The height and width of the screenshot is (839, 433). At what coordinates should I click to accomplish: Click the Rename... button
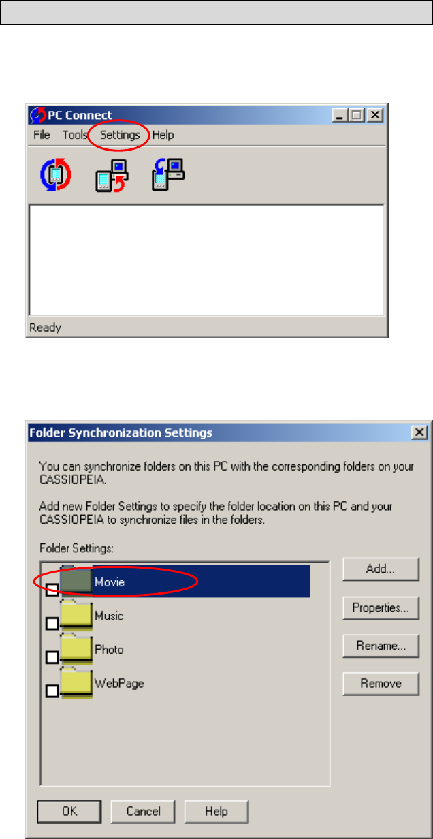pyautogui.click(x=381, y=645)
